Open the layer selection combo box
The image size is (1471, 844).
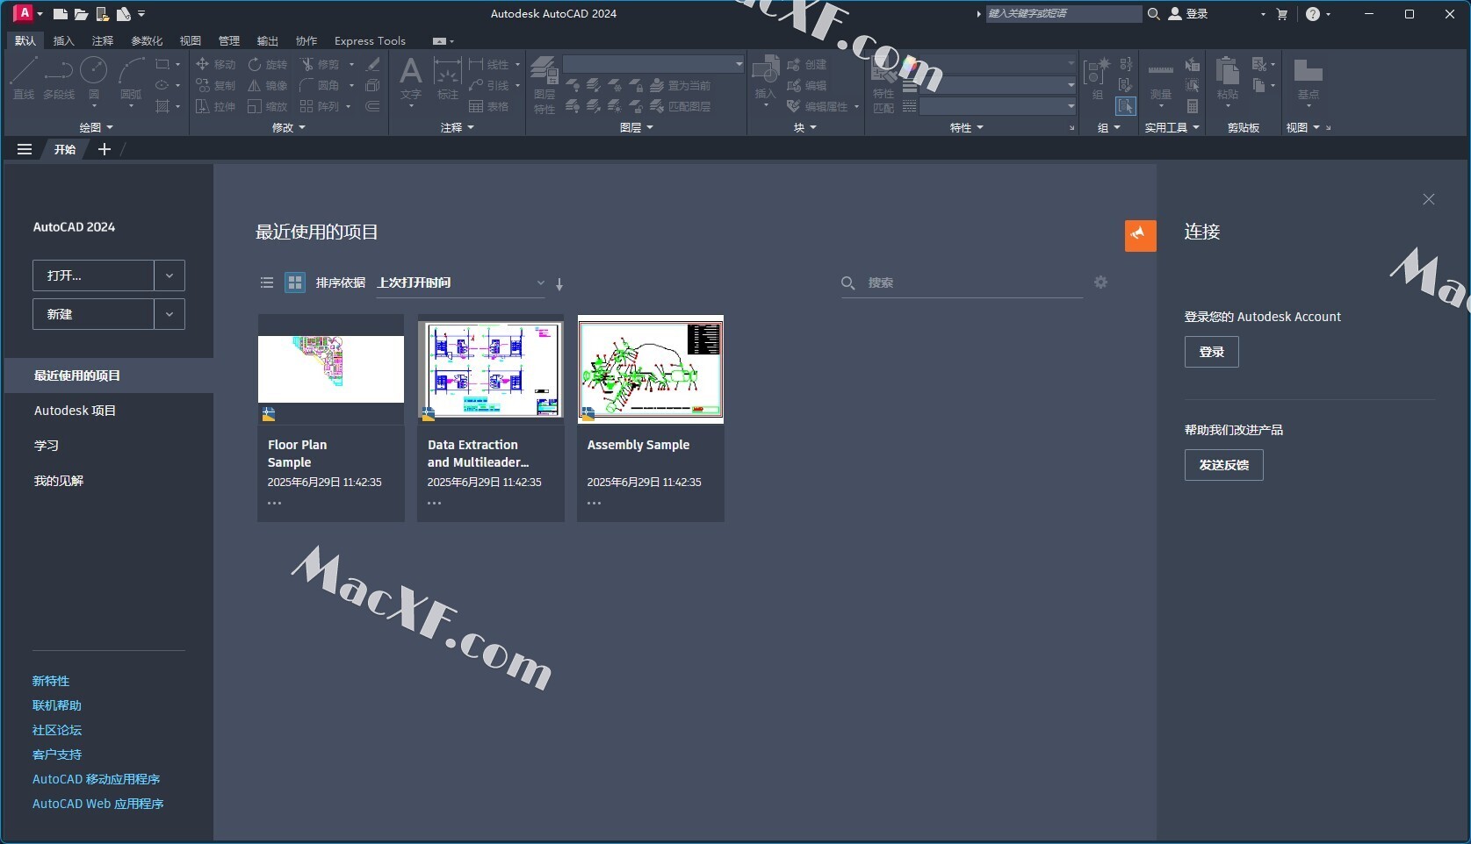(653, 64)
